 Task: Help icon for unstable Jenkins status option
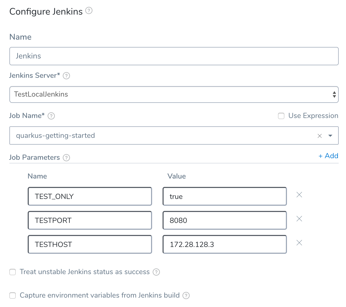[156, 272]
